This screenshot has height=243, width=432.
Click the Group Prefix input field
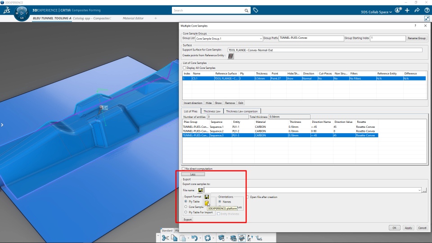click(x=311, y=38)
